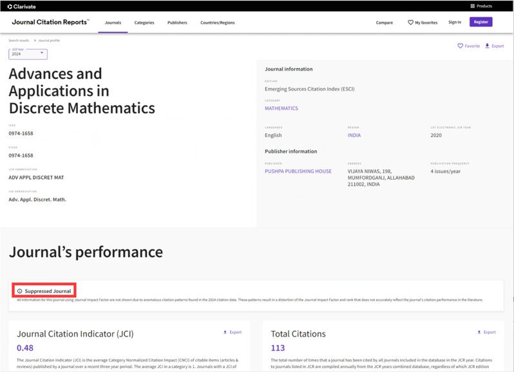Go to the Publishers tab
Screen dimensions: 514x372
point(177,23)
